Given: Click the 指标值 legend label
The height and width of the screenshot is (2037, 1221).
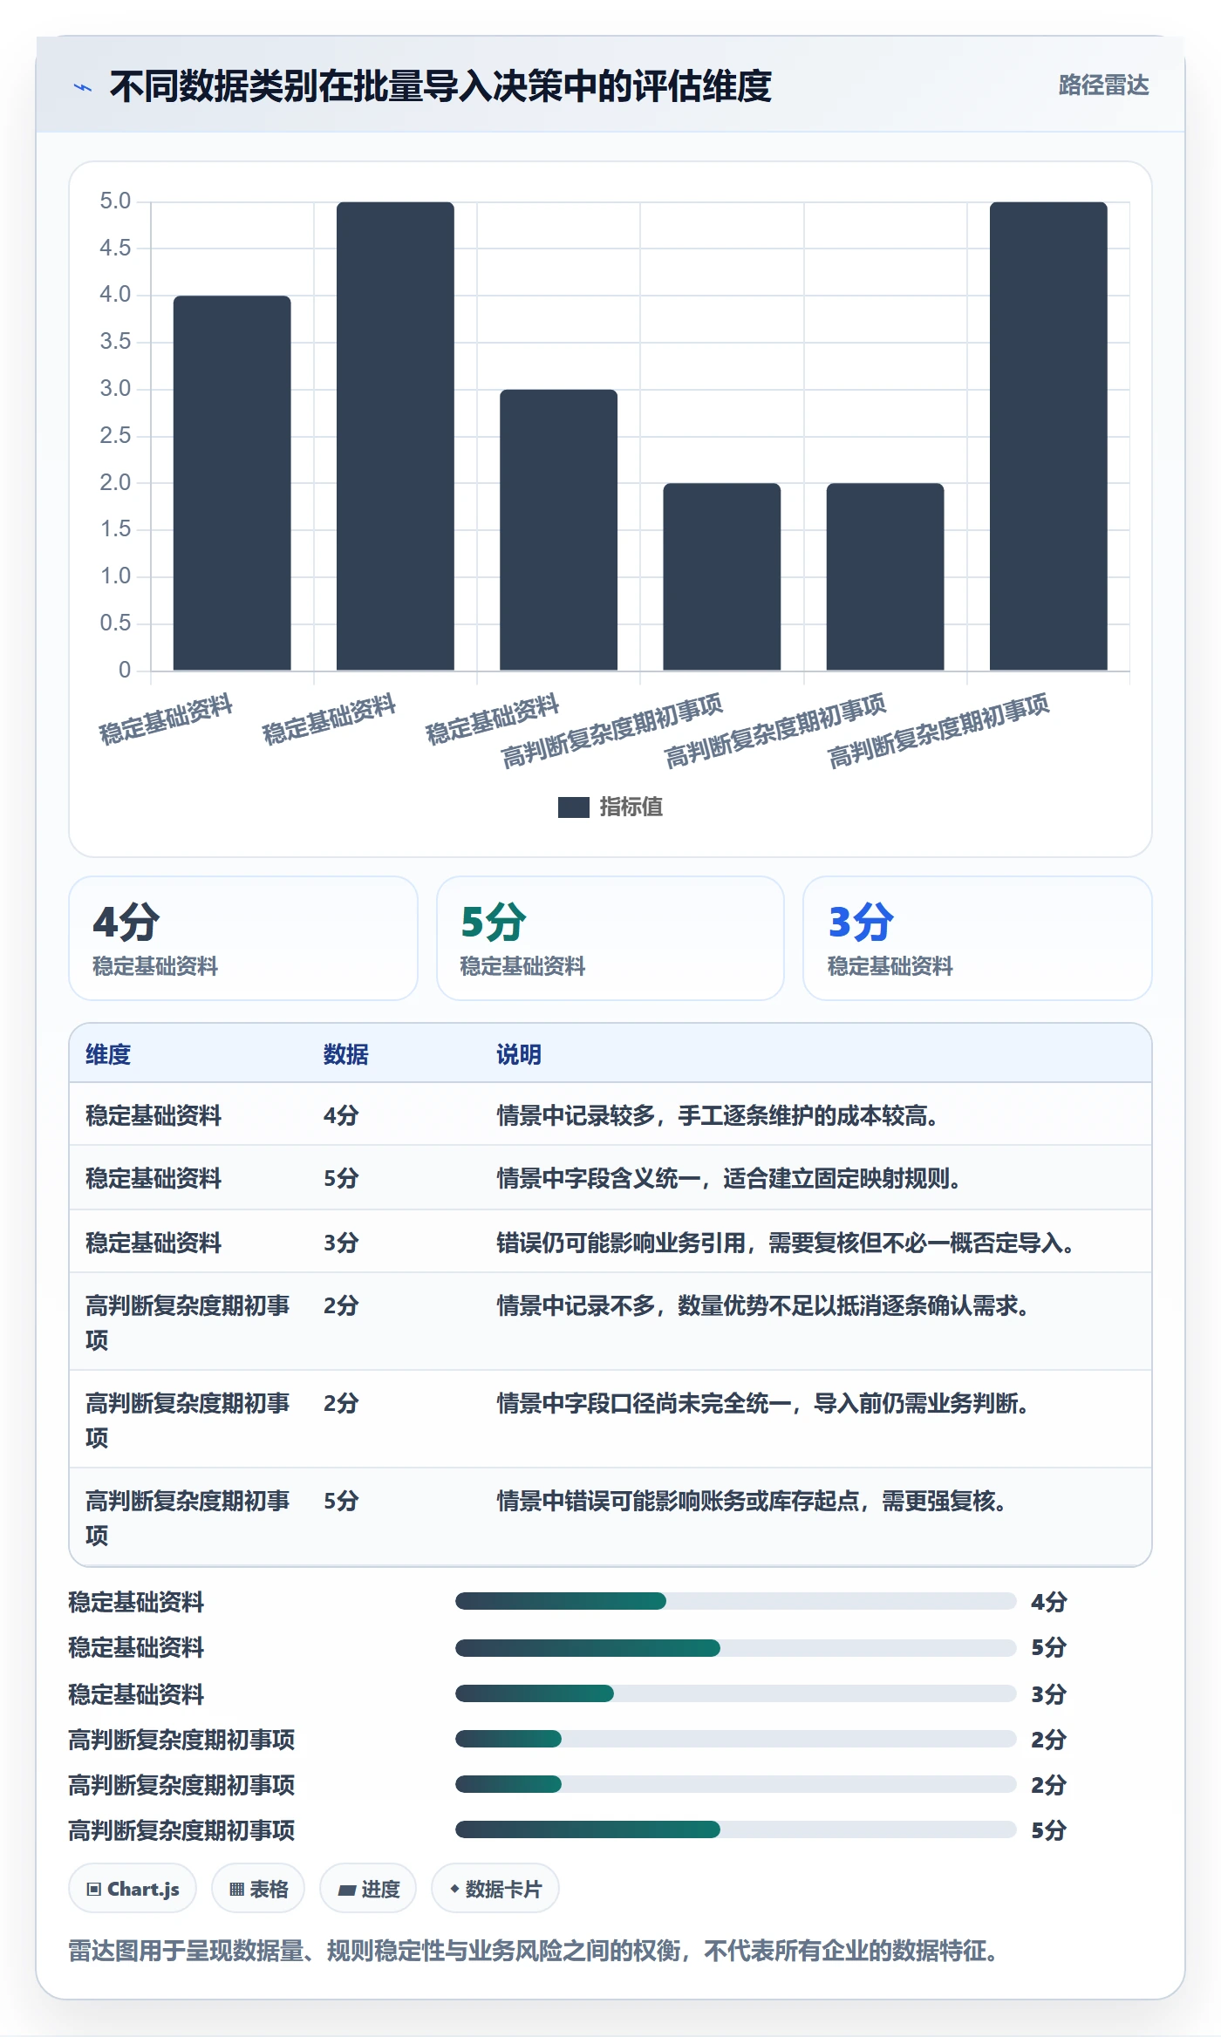Looking at the screenshot, I should tap(631, 807).
